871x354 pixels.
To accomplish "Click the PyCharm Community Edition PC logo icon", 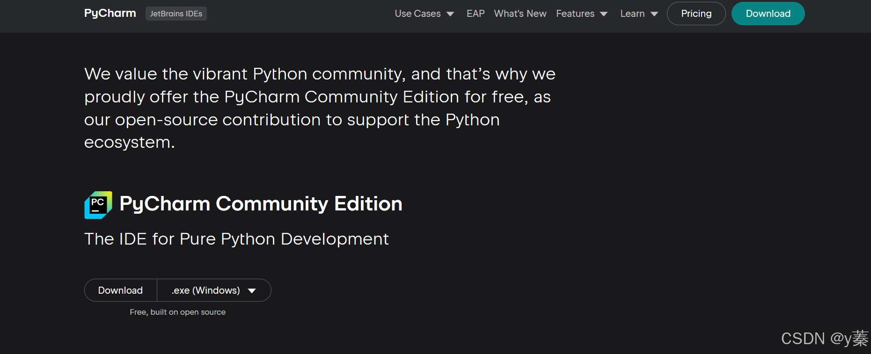I will pos(98,205).
